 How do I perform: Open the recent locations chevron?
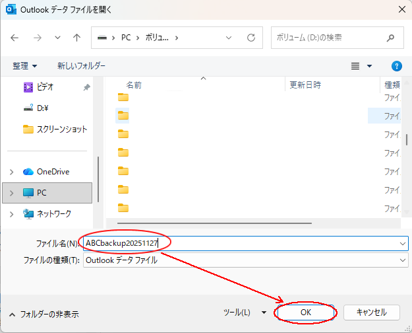[x=57, y=38]
